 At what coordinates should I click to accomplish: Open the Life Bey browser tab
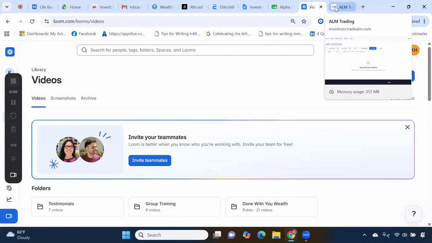(x=43, y=7)
